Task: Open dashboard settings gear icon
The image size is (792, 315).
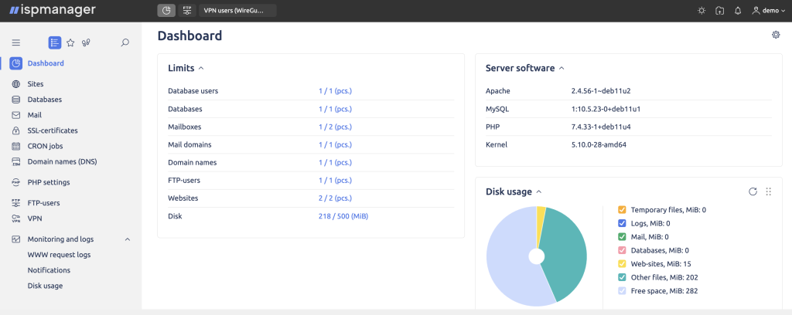Action: click(776, 35)
